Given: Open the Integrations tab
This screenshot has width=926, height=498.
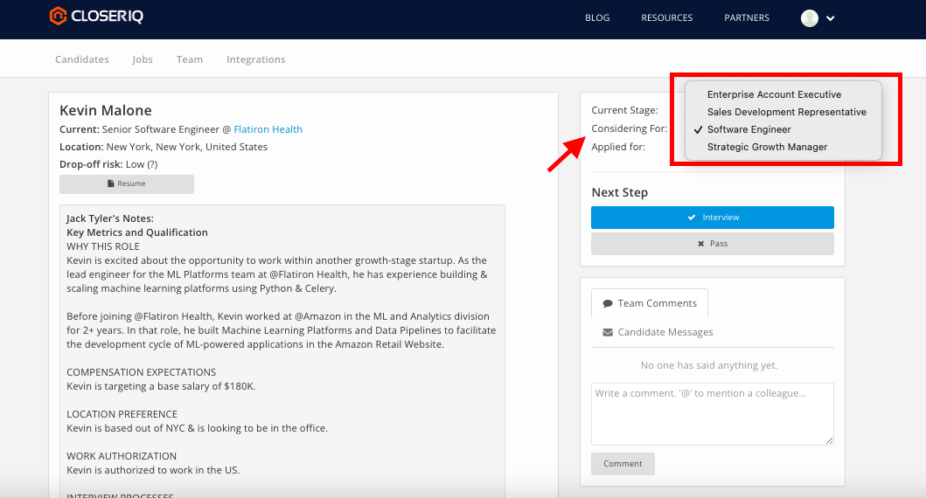Looking at the screenshot, I should [256, 59].
